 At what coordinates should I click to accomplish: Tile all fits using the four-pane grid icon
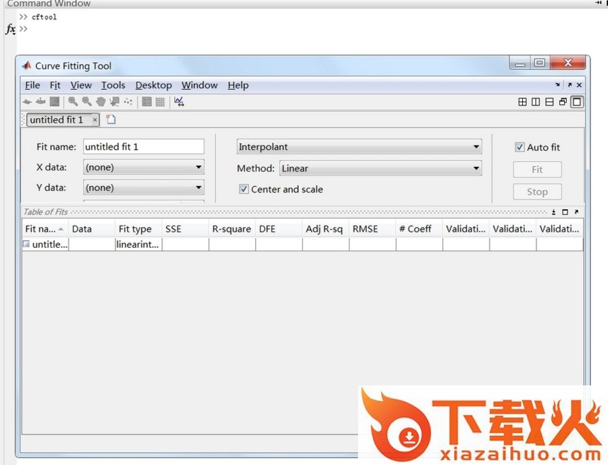pos(522,102)
